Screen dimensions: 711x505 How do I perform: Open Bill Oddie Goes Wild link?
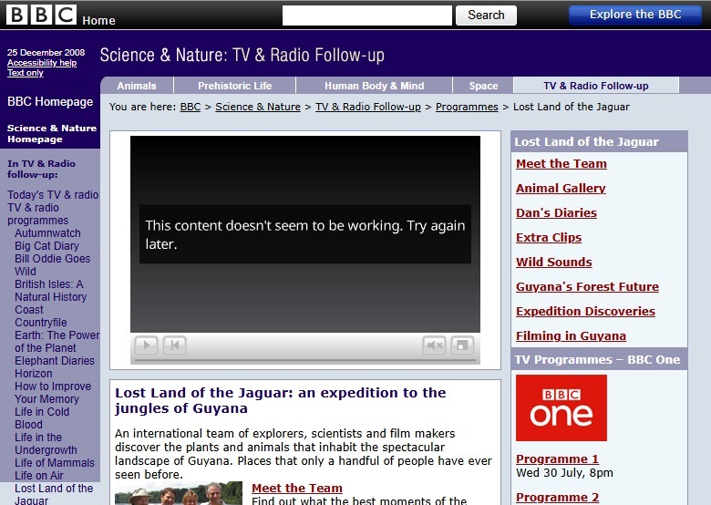(x=52, y=264)
